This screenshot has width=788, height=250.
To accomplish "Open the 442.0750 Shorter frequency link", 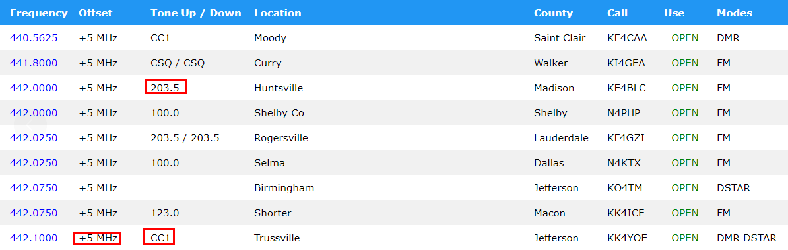I will (x=34, y=213).
